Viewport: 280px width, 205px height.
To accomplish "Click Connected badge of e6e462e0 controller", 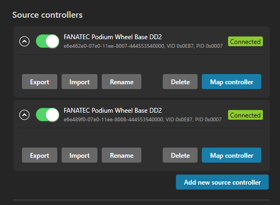I will coord(245,41).
